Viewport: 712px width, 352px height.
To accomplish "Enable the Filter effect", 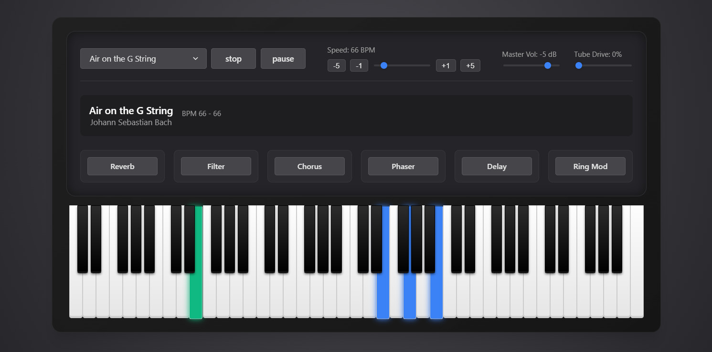I will (216, 166).
